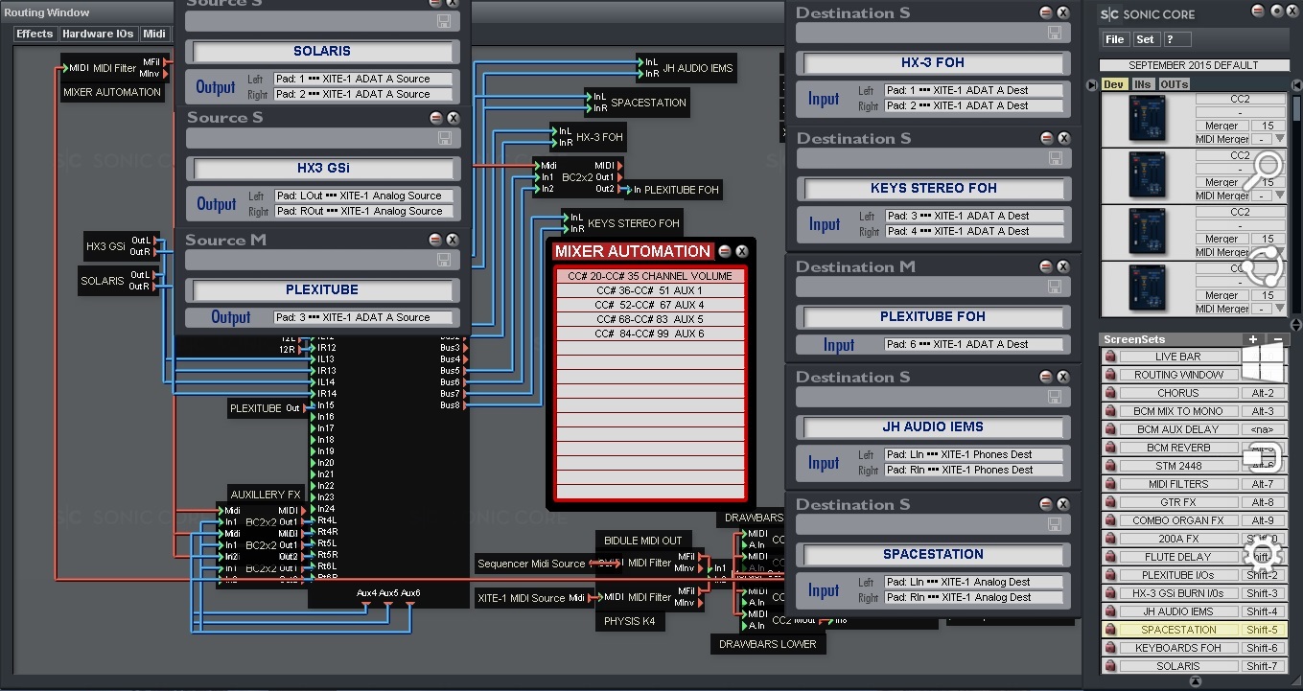This screenshot has width=1303, height=691.
Task: Collapse the MIXER AUTOMATION window
Action: [x=725, y=251]
